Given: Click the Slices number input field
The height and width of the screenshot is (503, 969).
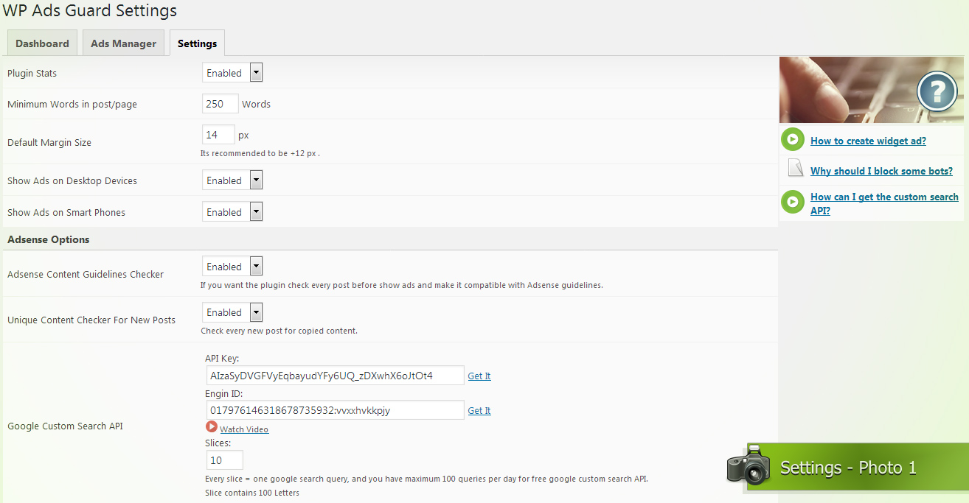Looking at the screenshot, I should (x=224, y=460).
